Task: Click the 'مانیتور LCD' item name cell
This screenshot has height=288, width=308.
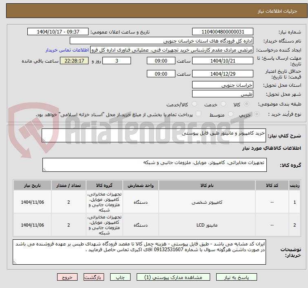Action: [x=207, y=225]
